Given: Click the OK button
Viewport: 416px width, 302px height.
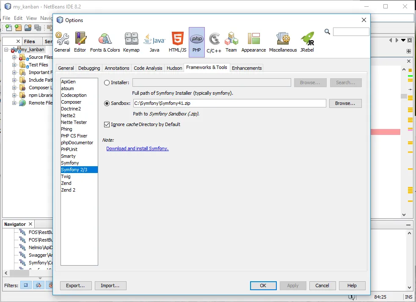Looking at the screenshot, I should 263,286.
